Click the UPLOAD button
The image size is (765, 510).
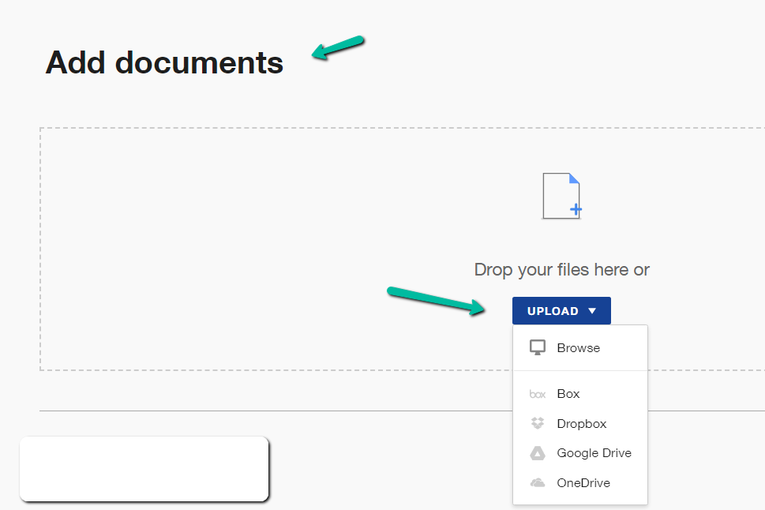click(561, 311)
